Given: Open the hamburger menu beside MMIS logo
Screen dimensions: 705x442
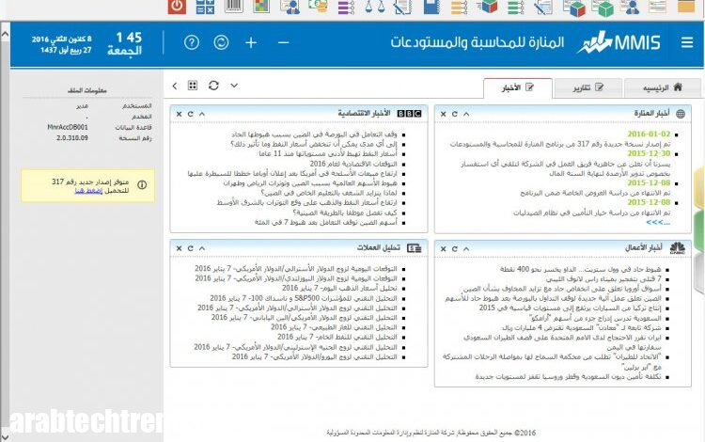Looking at the screenshot, I should [x=686, y=42].
